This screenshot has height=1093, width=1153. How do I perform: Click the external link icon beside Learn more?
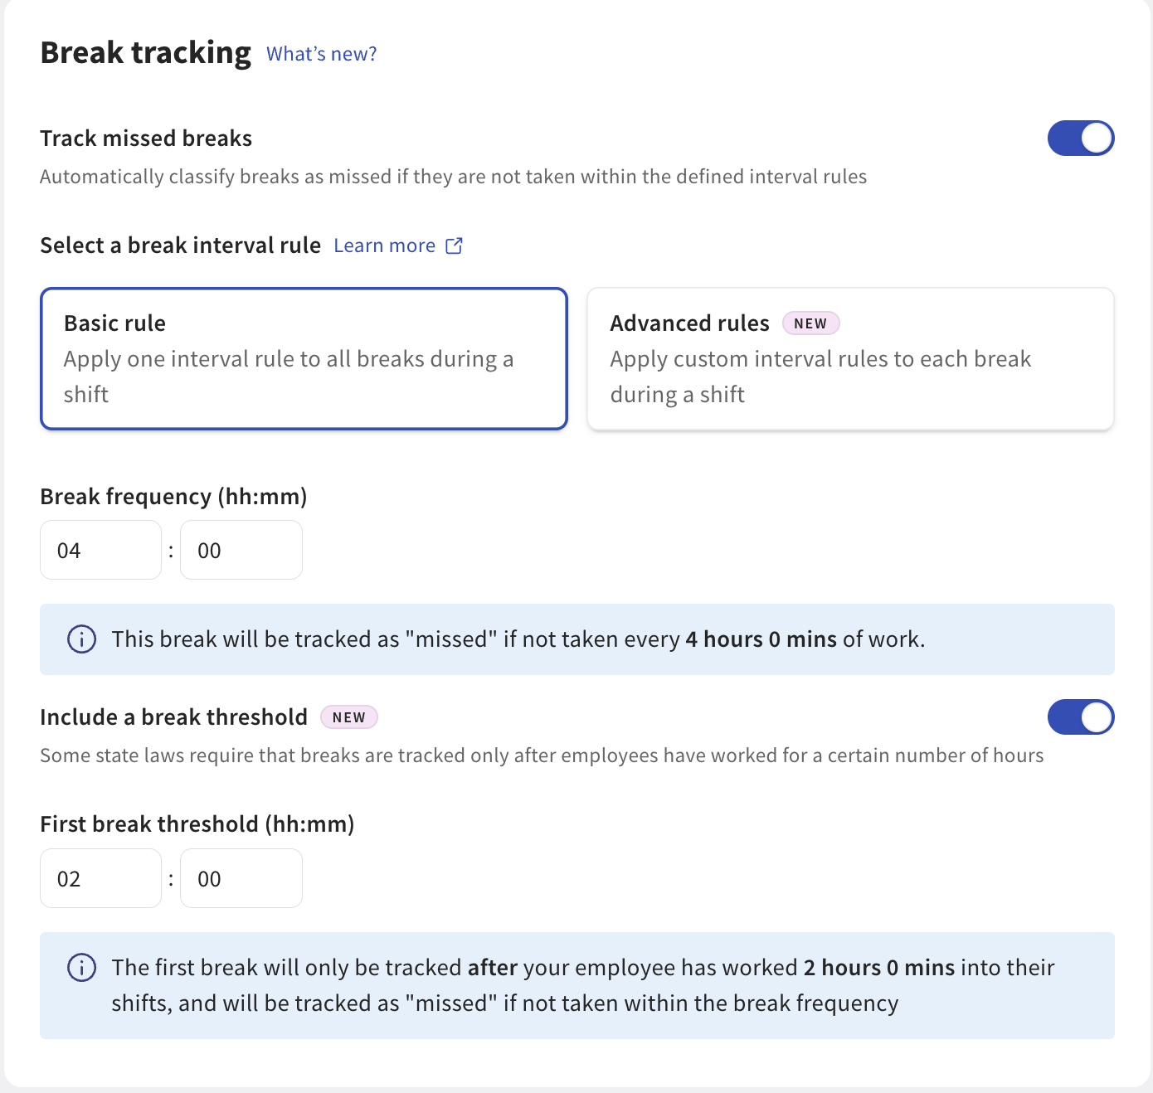(454, 245)
